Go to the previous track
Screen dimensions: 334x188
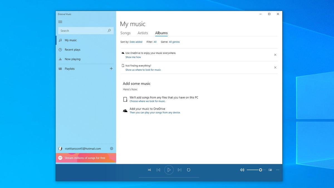(x=158, y=170)
